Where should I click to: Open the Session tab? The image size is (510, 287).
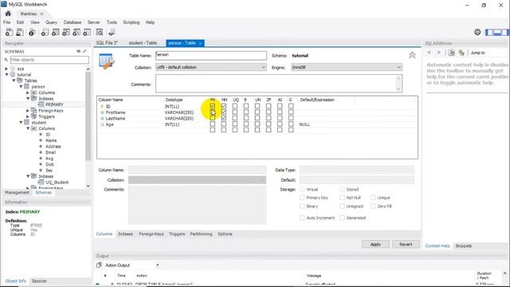[x=39, y=281]
